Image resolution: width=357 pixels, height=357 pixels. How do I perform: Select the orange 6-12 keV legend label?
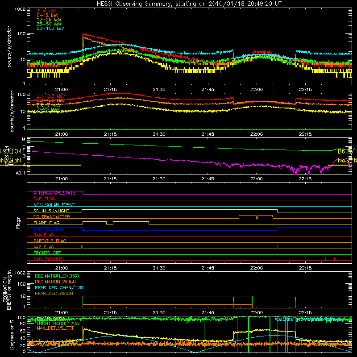[x=48, y=15]
